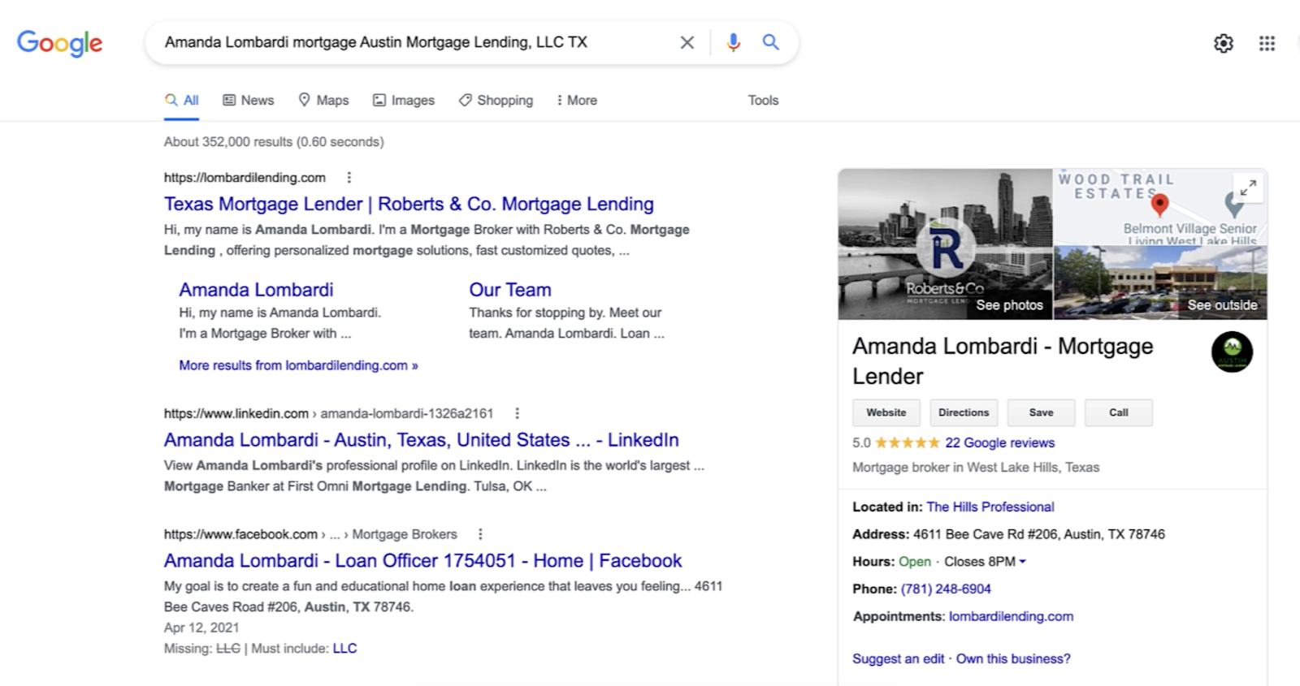Select the All results tab
Viewport: 1300px width, 686px height.
click(x=182, y=101)
